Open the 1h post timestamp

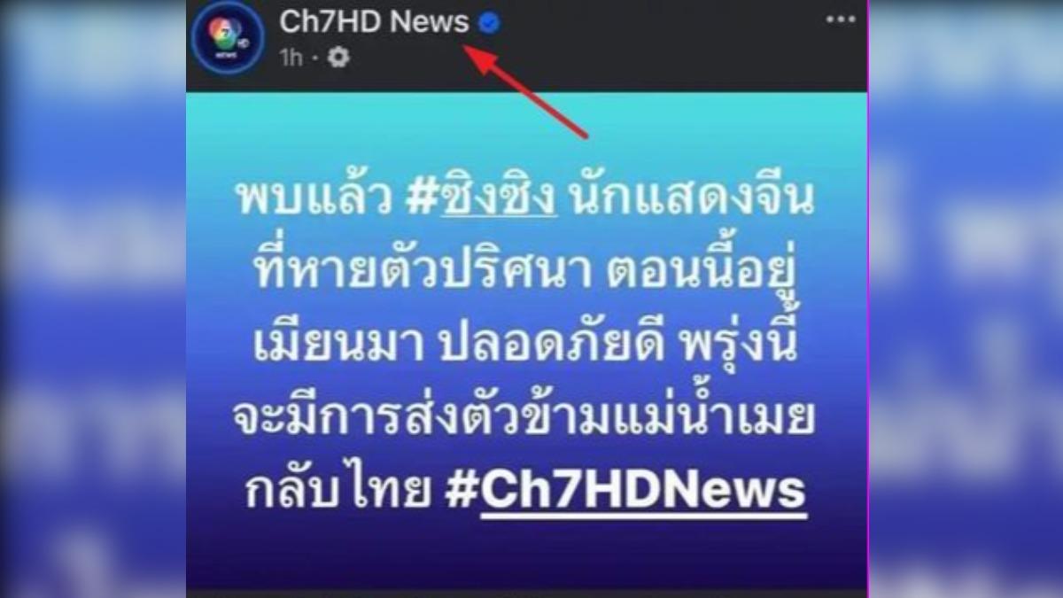[x=291, y=58]
